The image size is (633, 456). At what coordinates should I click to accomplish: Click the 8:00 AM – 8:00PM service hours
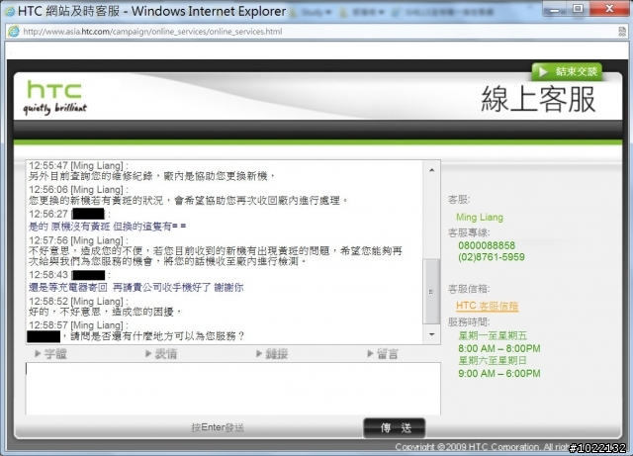(x=498, y=348)
